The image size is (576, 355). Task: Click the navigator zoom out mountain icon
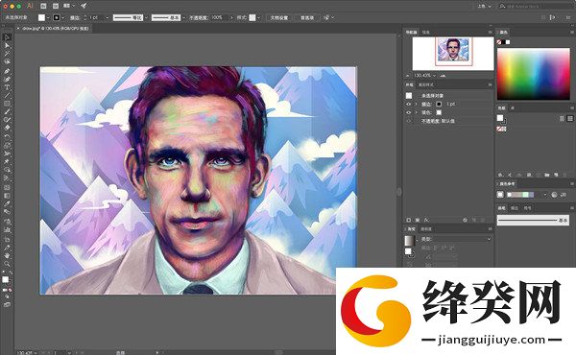408,76
